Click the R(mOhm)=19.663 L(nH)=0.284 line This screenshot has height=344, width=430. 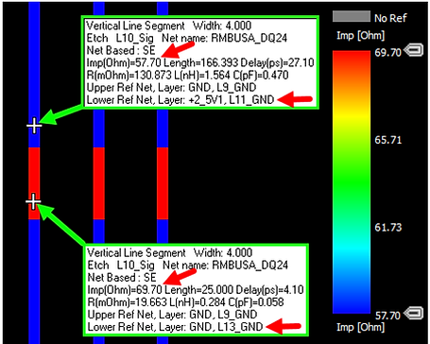point(185,301)
